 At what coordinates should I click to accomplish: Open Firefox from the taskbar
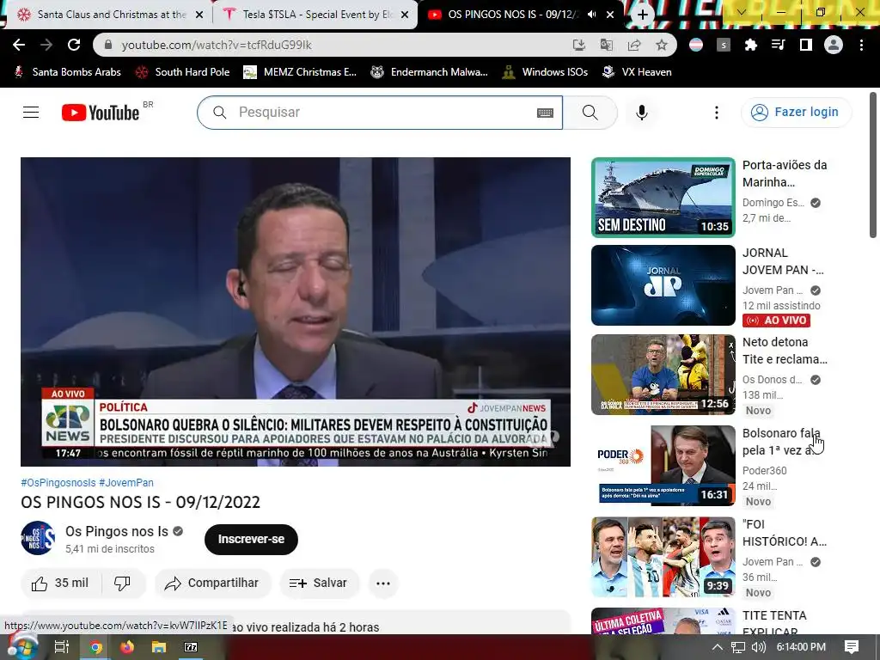(127, 647)
